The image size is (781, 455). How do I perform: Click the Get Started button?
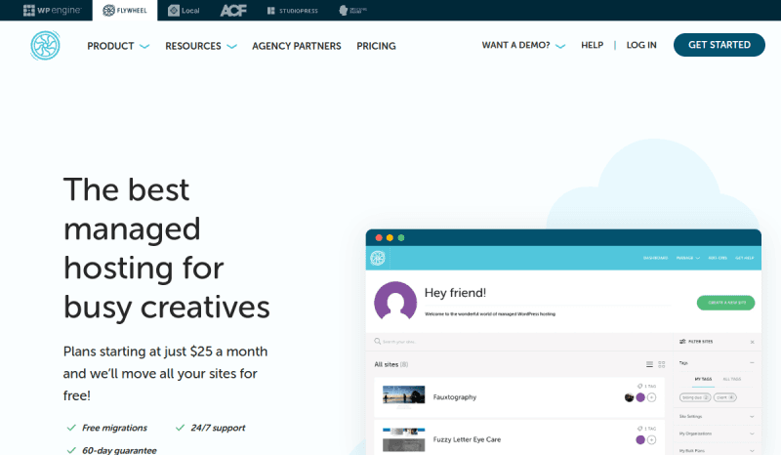719,45
